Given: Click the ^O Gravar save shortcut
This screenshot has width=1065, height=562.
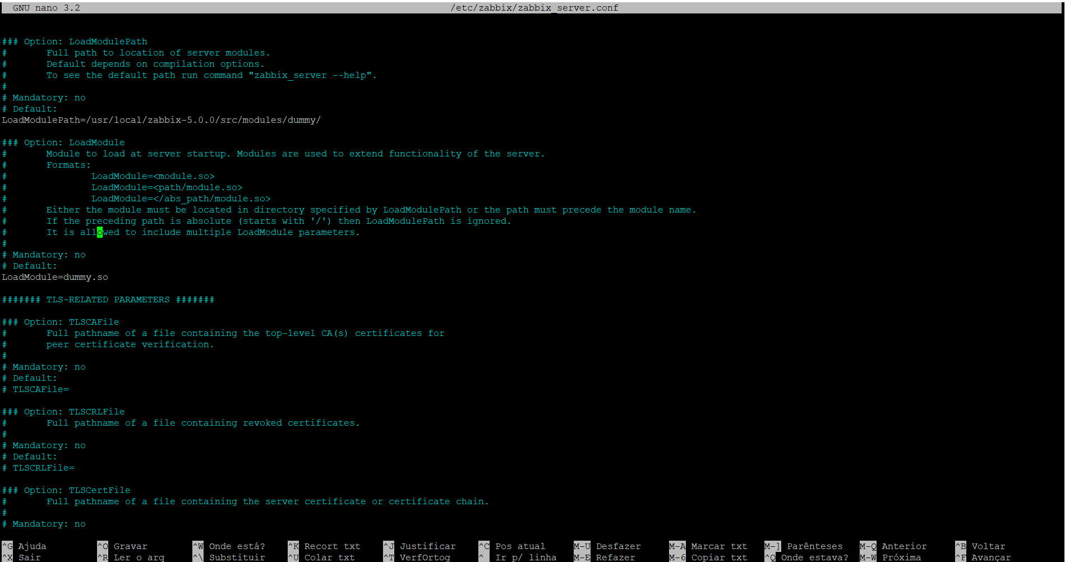Looking at the screenshot, I should pyautogui.click(x=122, y=546).
